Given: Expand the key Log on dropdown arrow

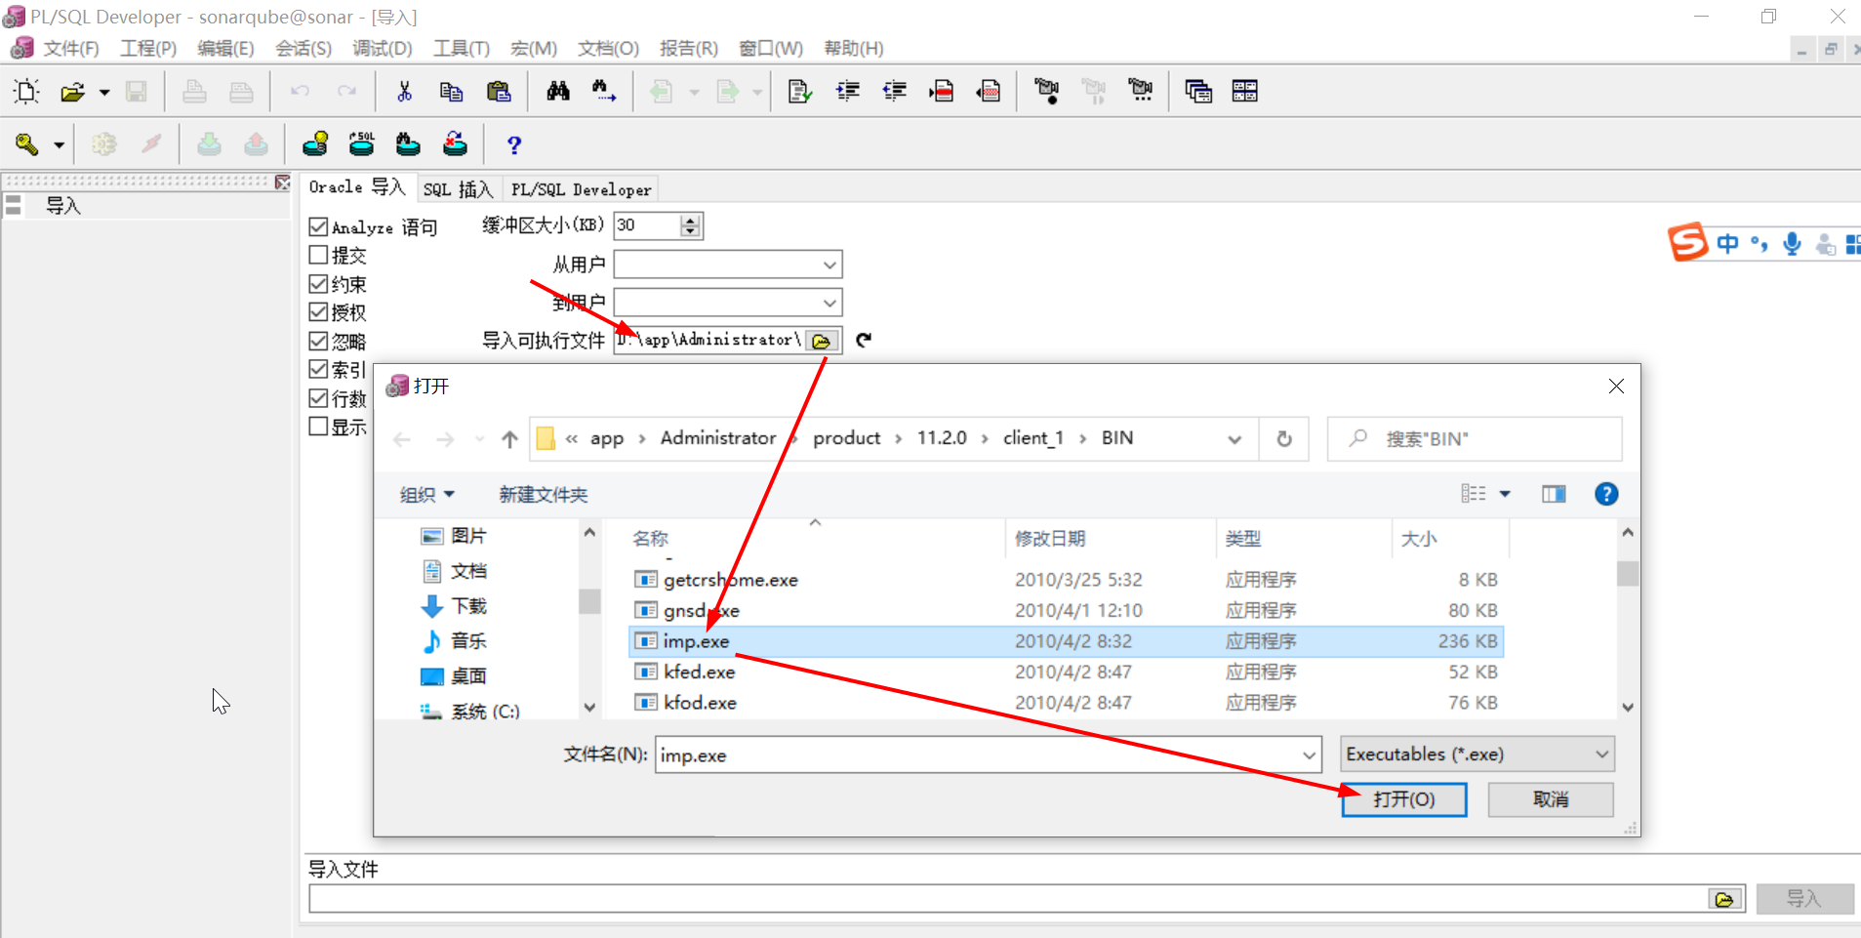Looking at the screenshot, I should click(59, 145).
